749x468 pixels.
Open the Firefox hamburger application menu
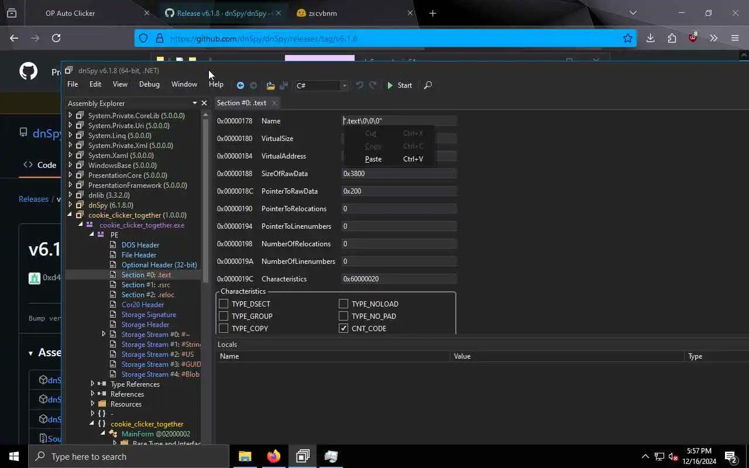(735, 38)
